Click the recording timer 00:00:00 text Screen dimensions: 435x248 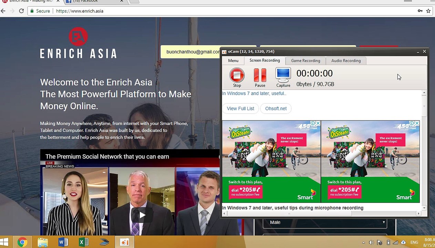coord(314,73)
